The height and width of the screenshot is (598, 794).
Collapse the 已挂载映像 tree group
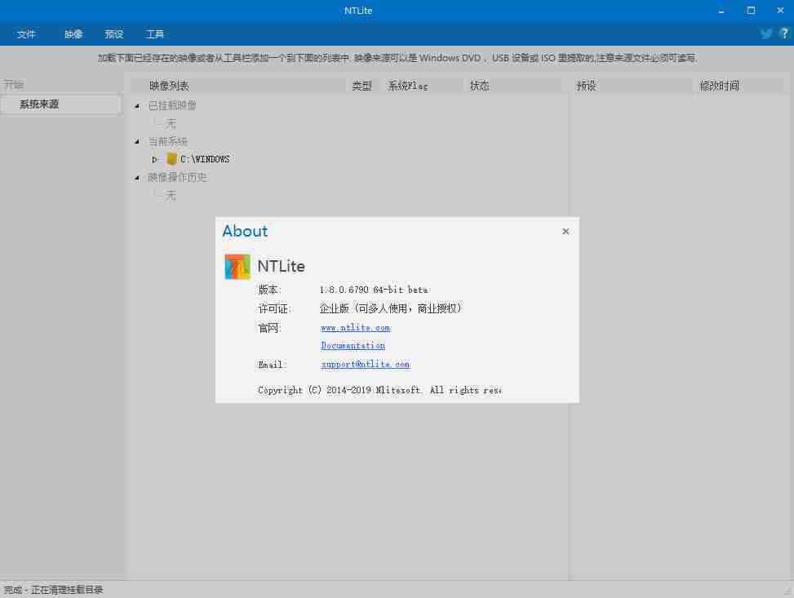coord(137,106)
